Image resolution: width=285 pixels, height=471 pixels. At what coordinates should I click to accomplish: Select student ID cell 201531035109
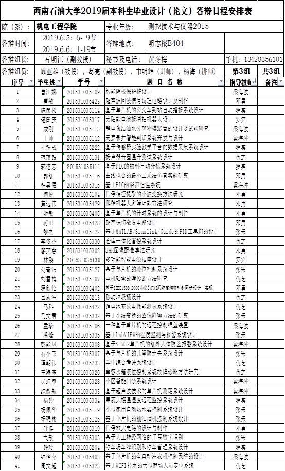pos(83,91)
